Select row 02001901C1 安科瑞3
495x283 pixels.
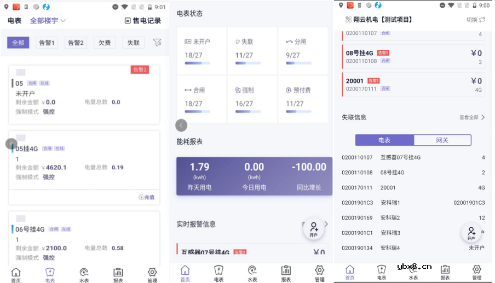(413, 233)
